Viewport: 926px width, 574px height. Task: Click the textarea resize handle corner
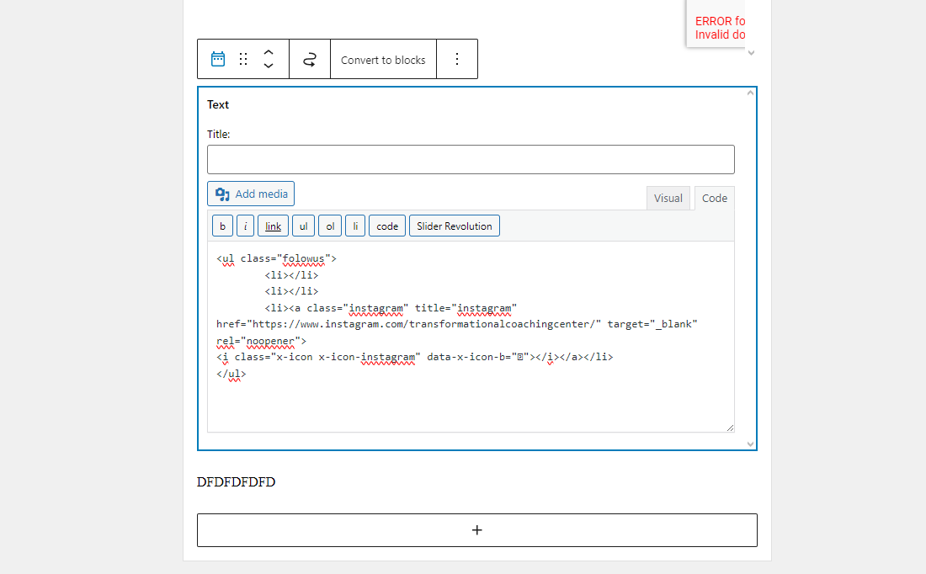click(730, 428)
